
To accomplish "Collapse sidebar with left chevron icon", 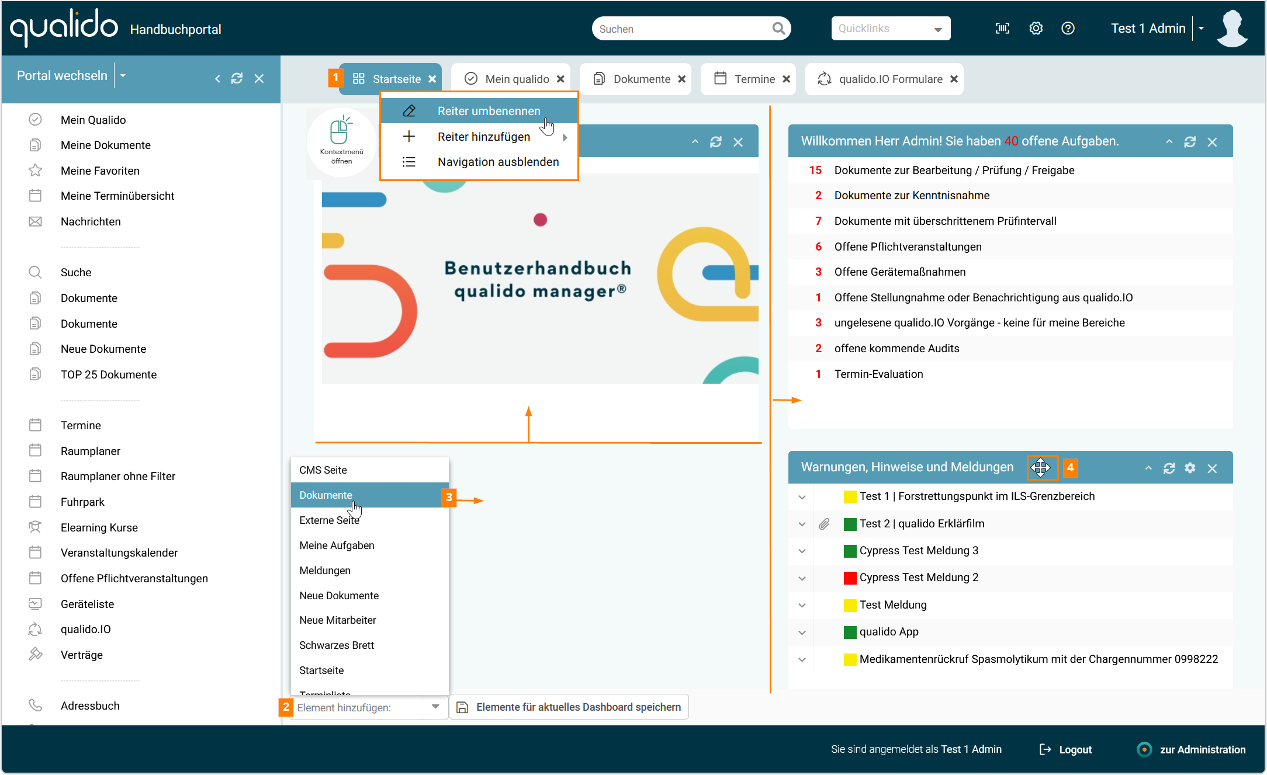I will (x=217, y=78).
